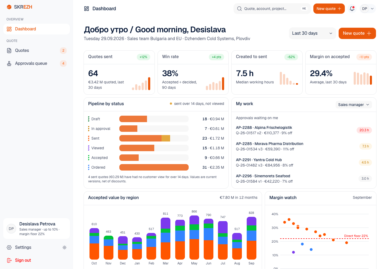Click the "+12%" badge on Quotes sent
This screenshot has width=387, height=269.
click(144, 57)
